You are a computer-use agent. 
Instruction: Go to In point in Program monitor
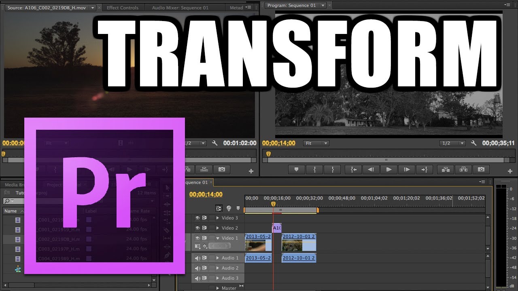coord(353,170)
